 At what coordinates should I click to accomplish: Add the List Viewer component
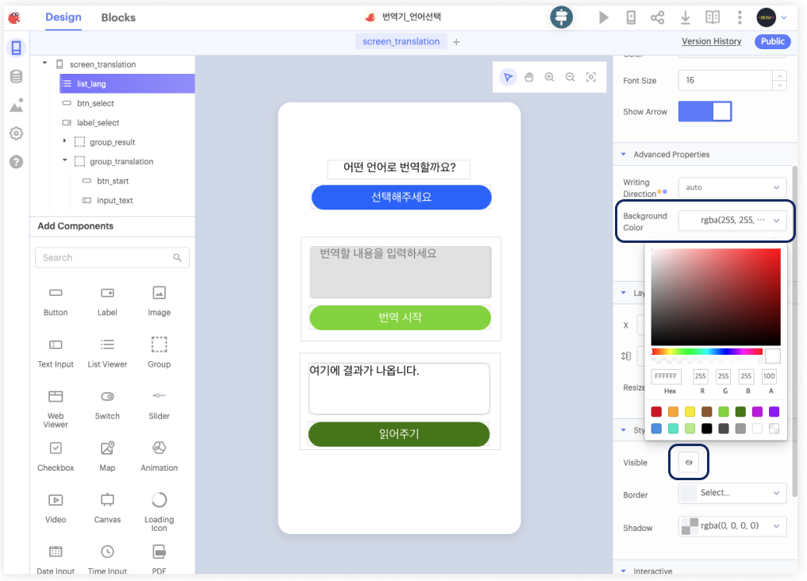[x=107, y=353]
